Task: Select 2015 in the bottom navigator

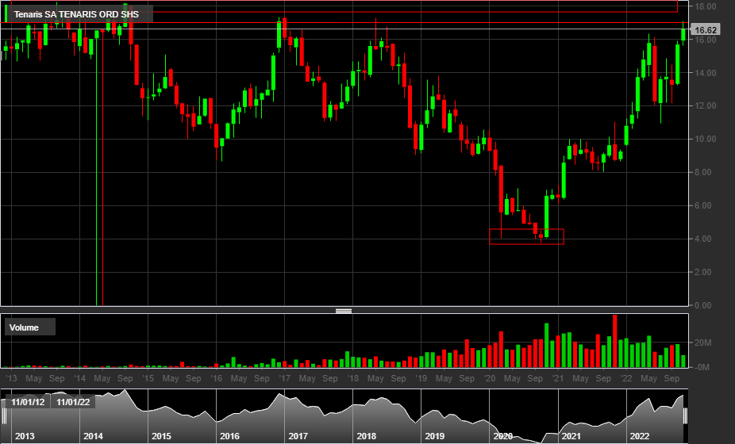Action: (161, 436)
